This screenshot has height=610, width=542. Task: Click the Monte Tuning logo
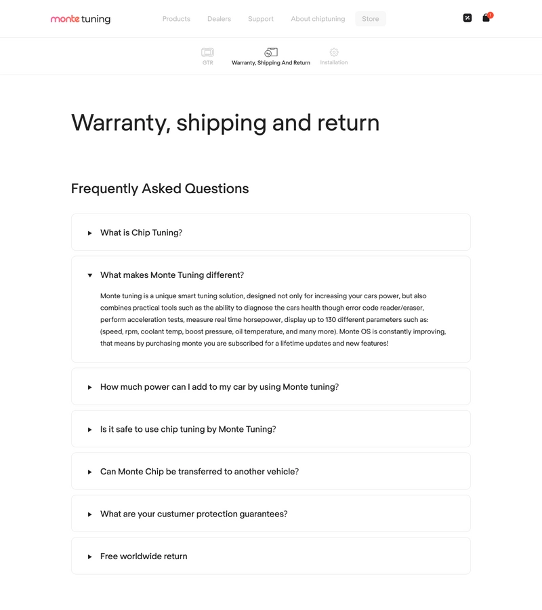pyautogui.click(x=80, y=19)
